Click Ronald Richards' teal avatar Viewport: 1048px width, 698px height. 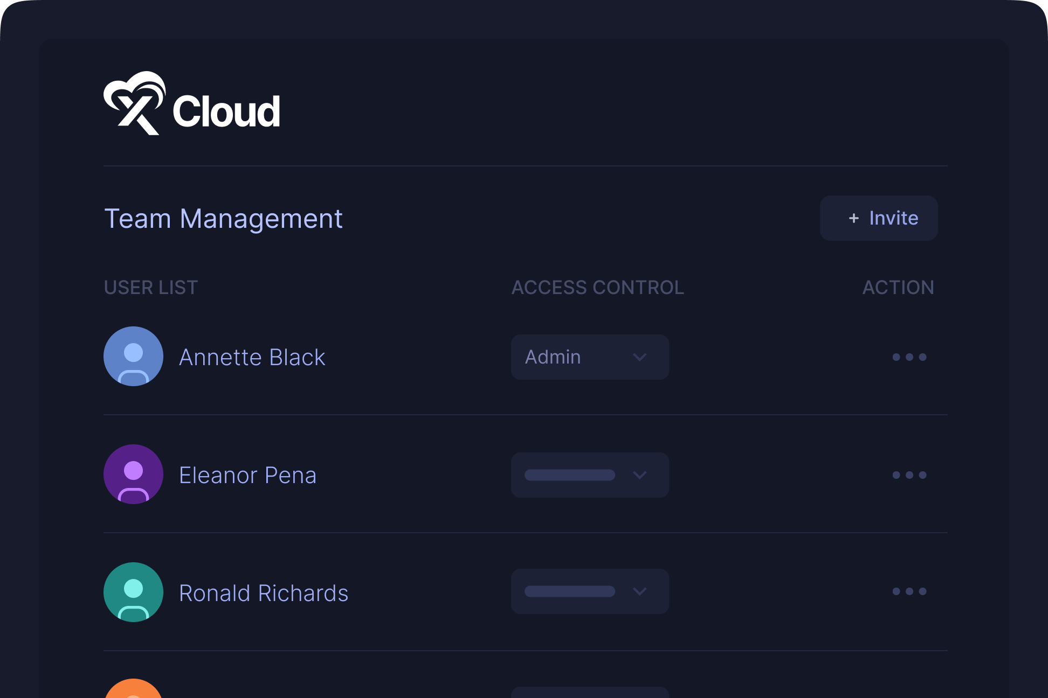[133, 592]
